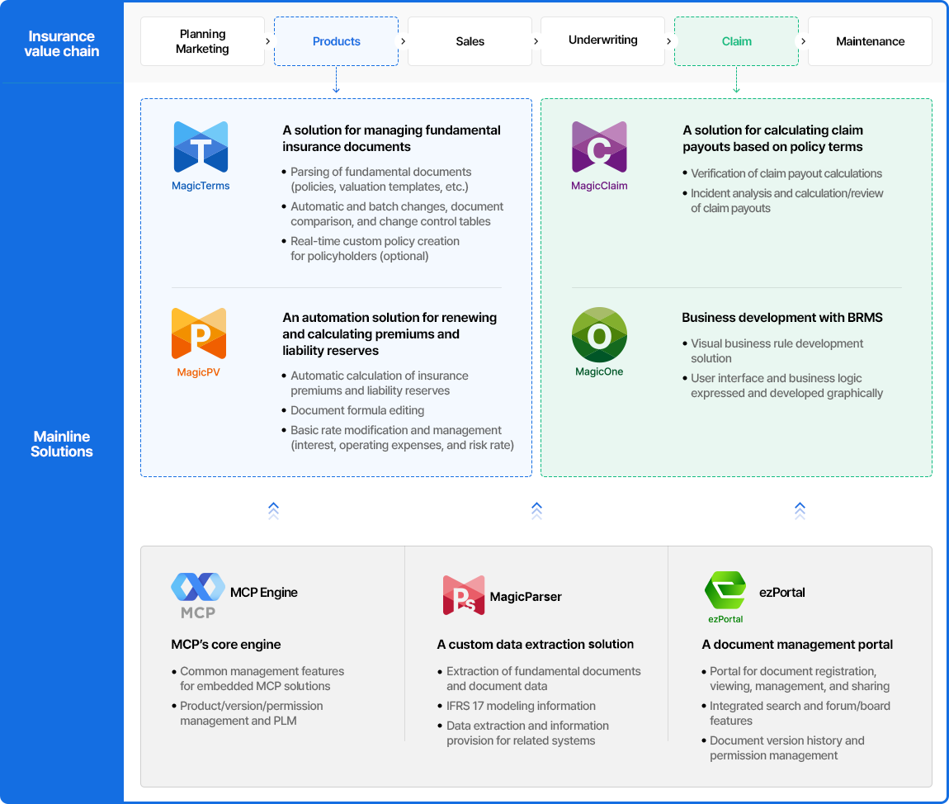
Task: Click the Insurance value chain sidebar label
Action: coord(62,44)
